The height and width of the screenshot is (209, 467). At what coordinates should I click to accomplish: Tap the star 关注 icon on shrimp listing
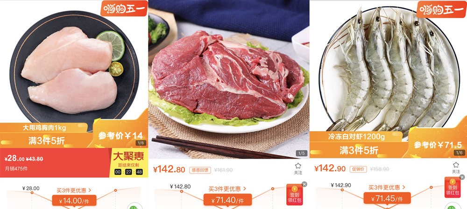click(x=456, y=168)
